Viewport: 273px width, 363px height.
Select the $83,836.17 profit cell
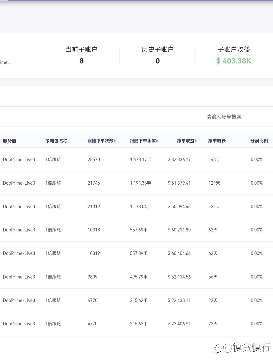pos(179,160)
